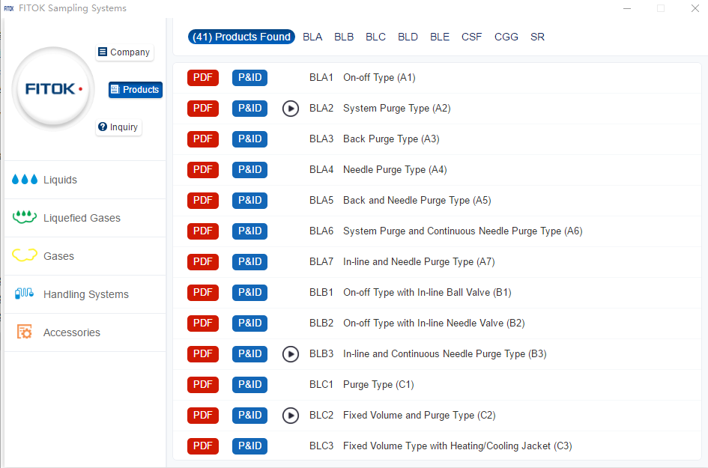The image size is (708, 468).
Task: Click the FITOK round logo
Action: [x=53, y=88]
